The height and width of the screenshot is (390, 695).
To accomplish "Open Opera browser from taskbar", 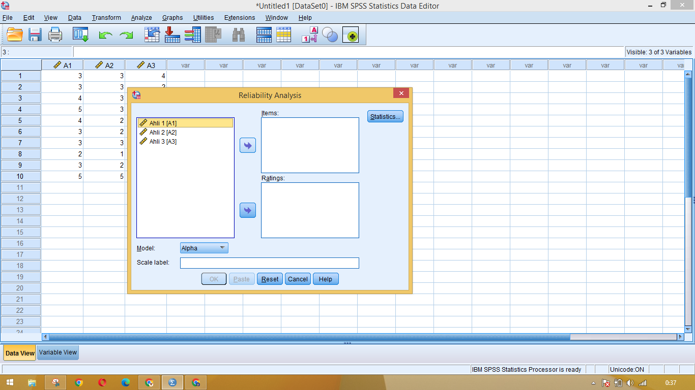I will 102,382.
